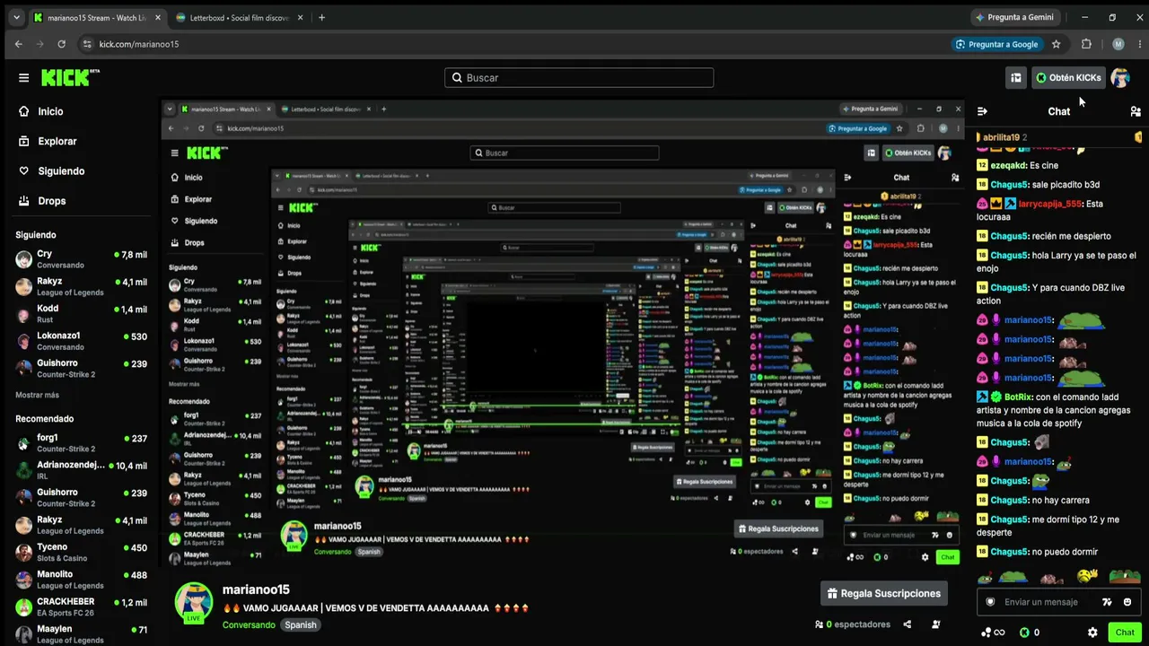
Task: Click the Regala Suscripciones button
Action: (884, 593)
